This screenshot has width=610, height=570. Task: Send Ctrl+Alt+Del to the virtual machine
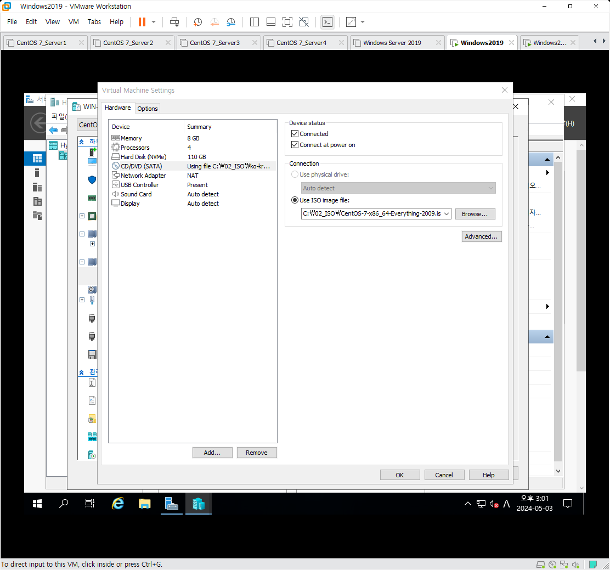(x=174, y=22)
